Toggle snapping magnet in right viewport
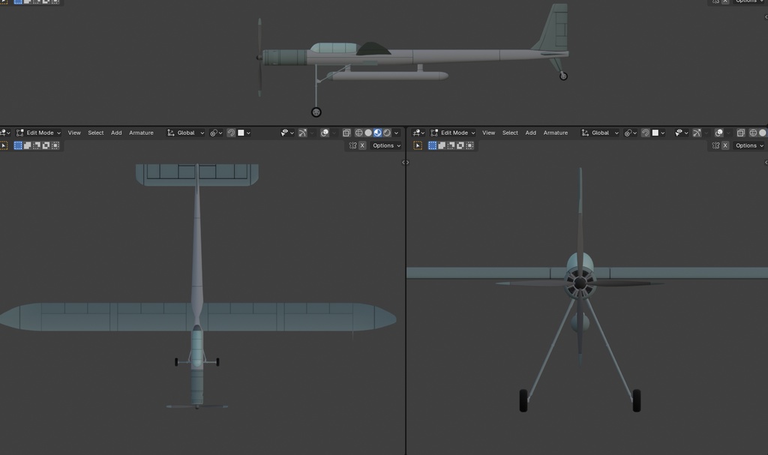This screenshot has width=768, height=455. 646,133
